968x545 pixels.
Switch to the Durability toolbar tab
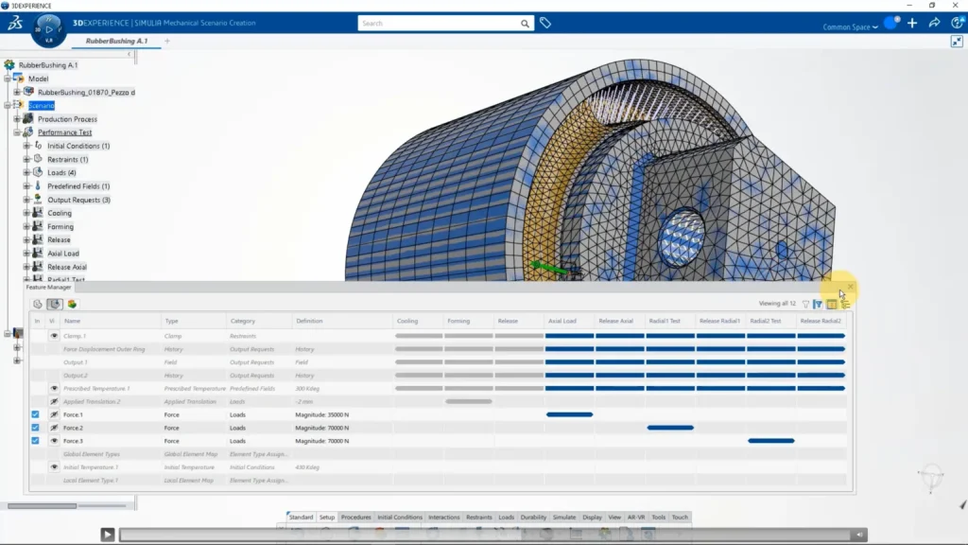pos(533,518)
